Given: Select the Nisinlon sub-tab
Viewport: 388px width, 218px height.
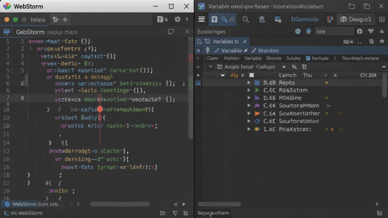Looking at the screenshot, I should coord(265,51).
